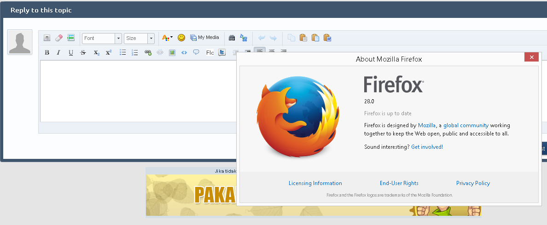Toggle italic formatting
The width and height of the screenshot is (547, 225).
click(x=58, y=52)
